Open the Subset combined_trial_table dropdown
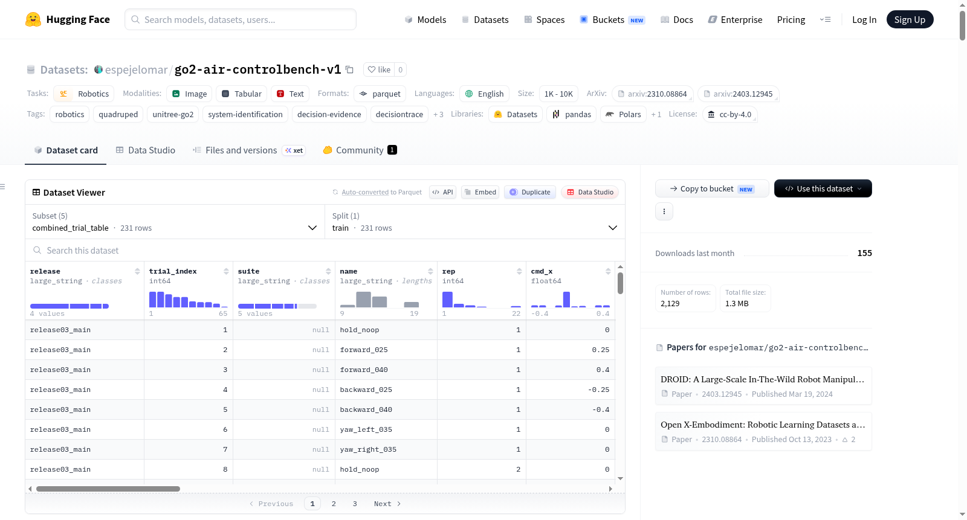The width and height of the screenshot is (967, 520). coord(175,222)
